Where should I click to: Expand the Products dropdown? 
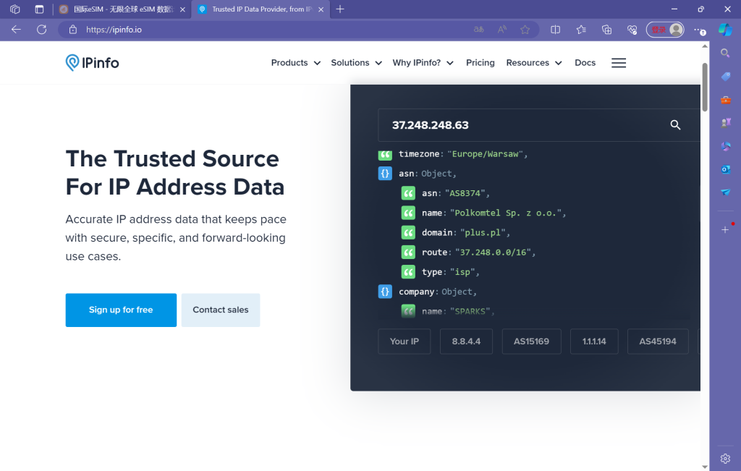tap(296, 63)
